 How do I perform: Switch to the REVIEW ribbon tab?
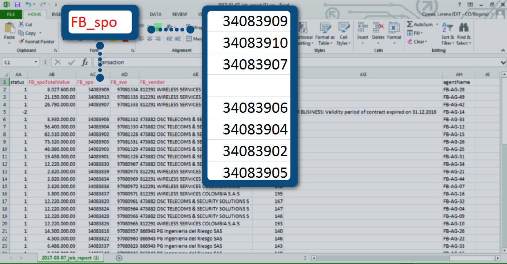179,14
